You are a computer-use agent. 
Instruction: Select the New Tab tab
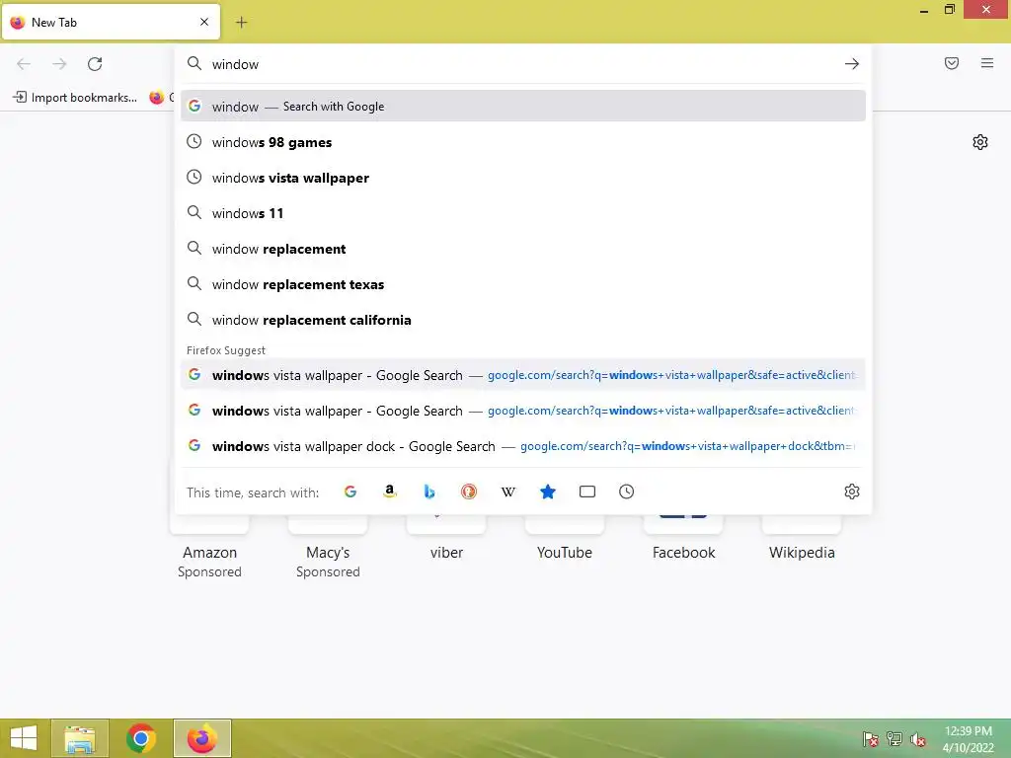pos(111,23)
